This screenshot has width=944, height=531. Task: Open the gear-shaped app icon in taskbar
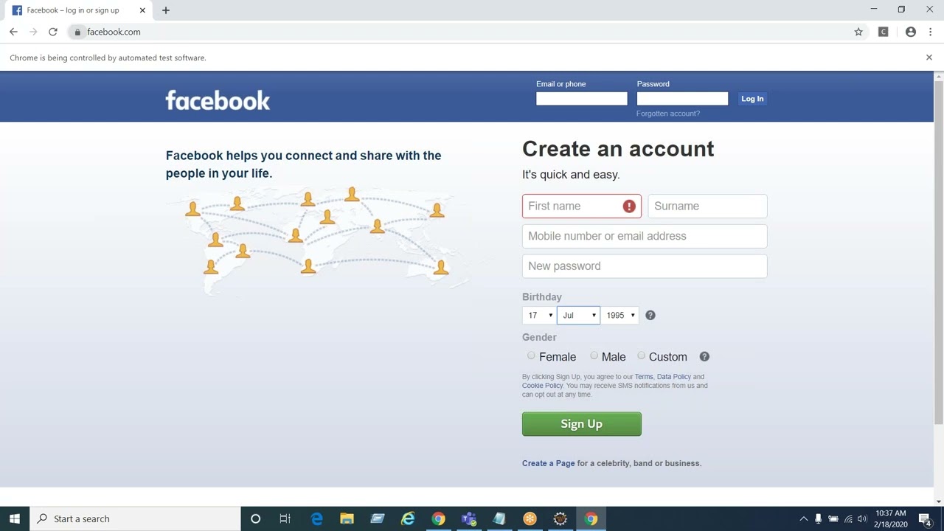pyautogui.click(x=560, y=518)
